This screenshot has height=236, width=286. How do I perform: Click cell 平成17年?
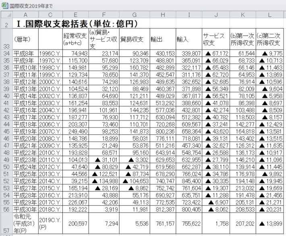[25, 117]
